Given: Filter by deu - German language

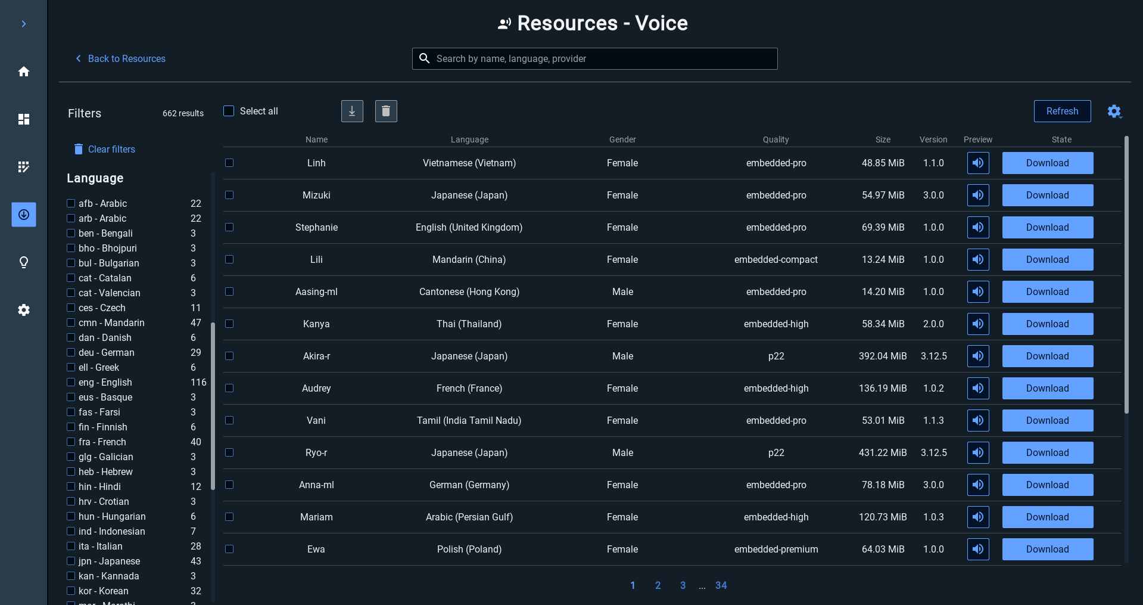Looking at the screenshot, I should click(71, 352).
